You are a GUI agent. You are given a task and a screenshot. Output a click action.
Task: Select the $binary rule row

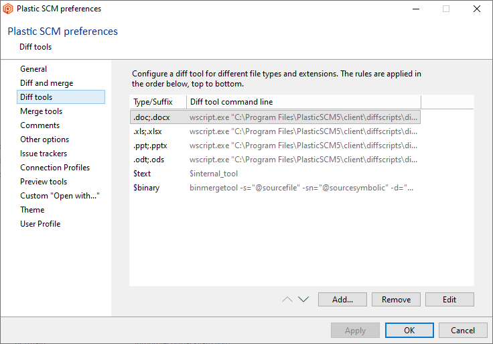coord(275,188)
